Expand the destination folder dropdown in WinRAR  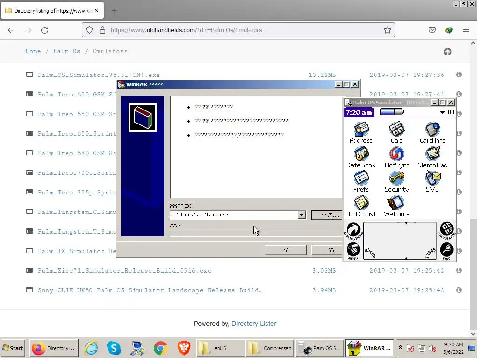click(x=301, y=214)
